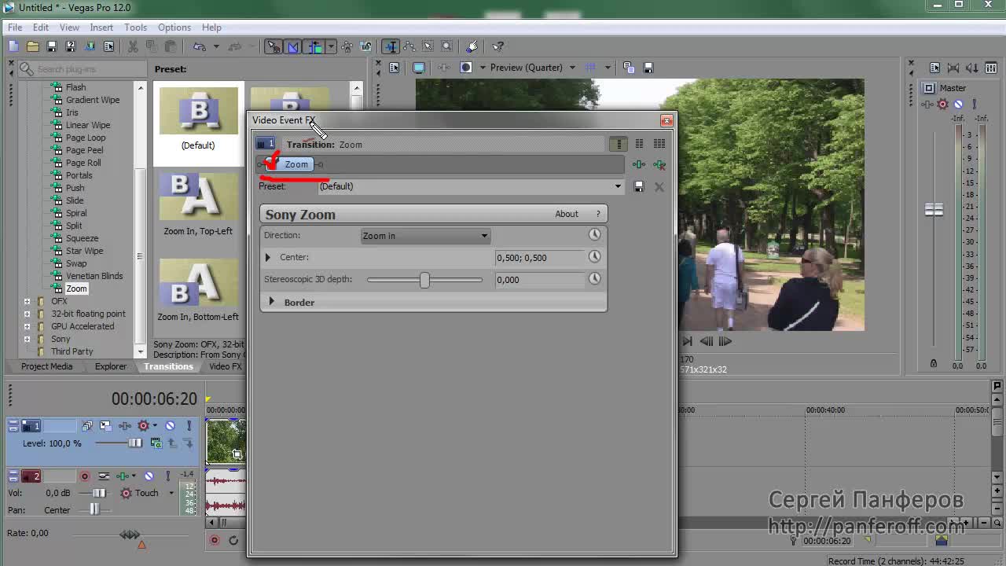Screen dimensions: 1006x566
Task: Open the Edit menu
Action: pyautogui.click(x=41, y=28)
